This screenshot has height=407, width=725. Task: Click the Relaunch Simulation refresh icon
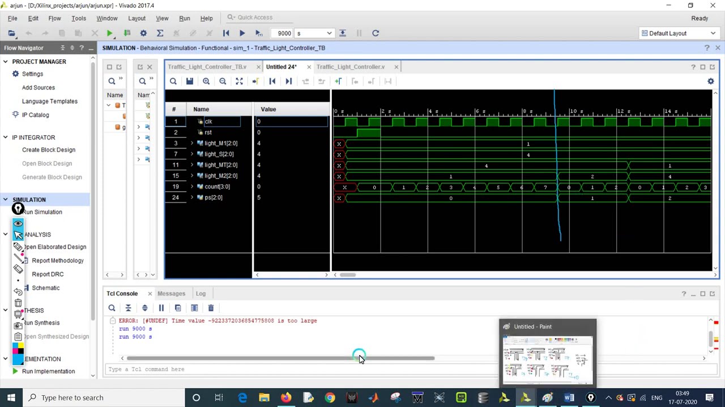click(x=376, y=33)
